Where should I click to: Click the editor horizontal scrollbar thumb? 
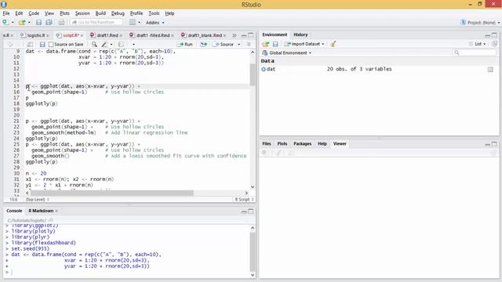[x=111, y=193]
